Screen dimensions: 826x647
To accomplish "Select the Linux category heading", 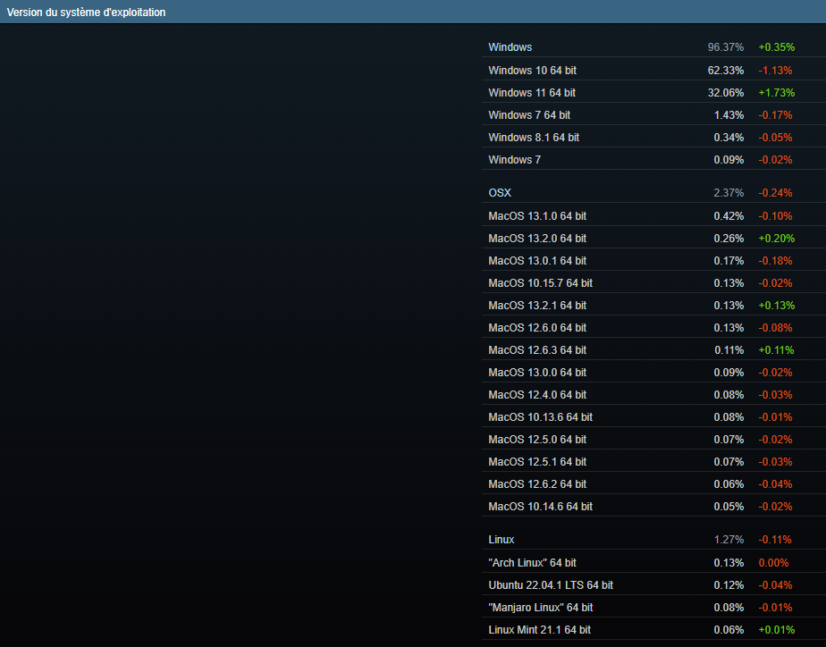I will click(x=501, y=540).
